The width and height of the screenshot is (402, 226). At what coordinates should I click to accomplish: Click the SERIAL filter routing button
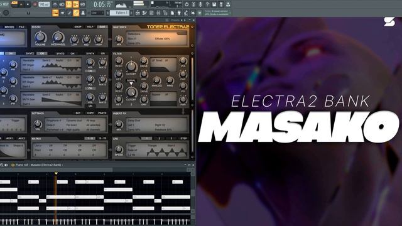tap(131, 80)
